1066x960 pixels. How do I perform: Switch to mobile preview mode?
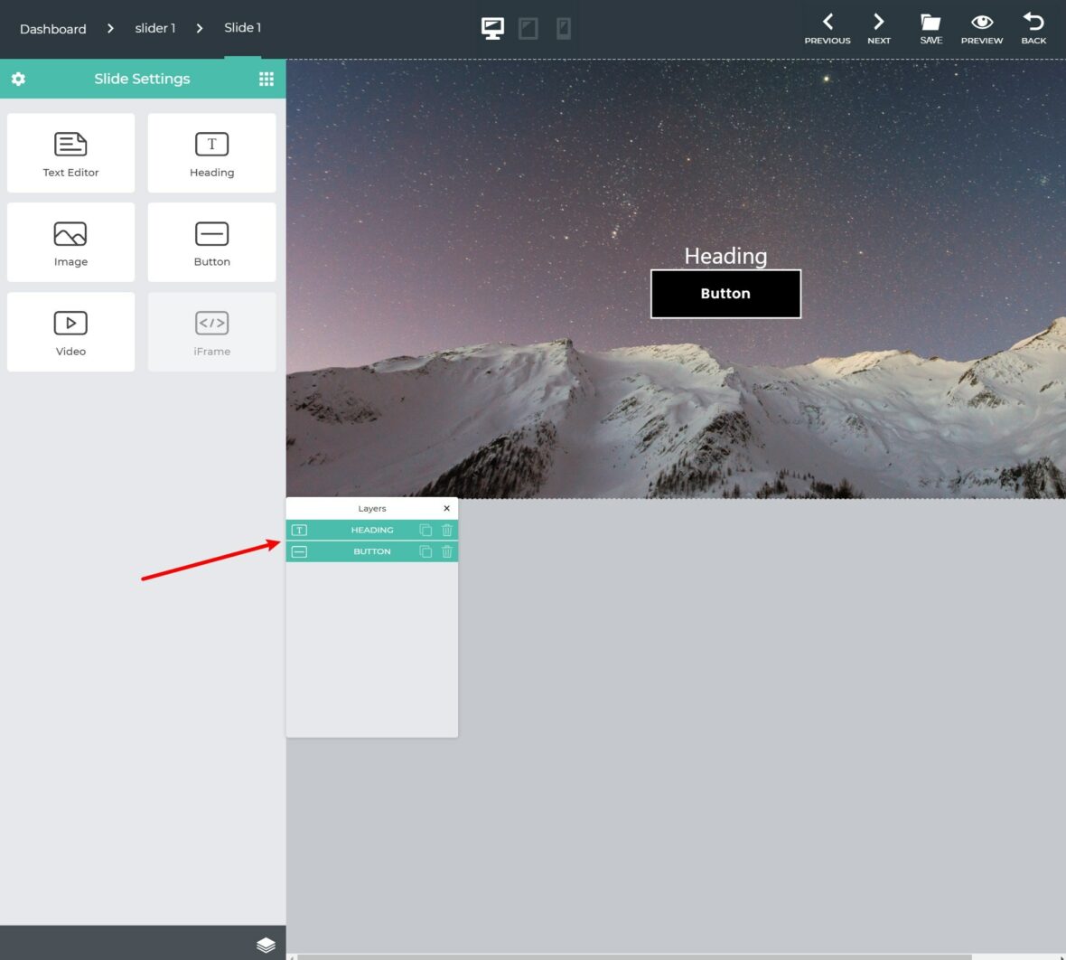coord(564,29)
